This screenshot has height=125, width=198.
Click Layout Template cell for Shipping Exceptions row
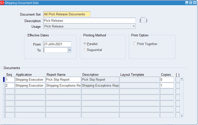[139, 85]
